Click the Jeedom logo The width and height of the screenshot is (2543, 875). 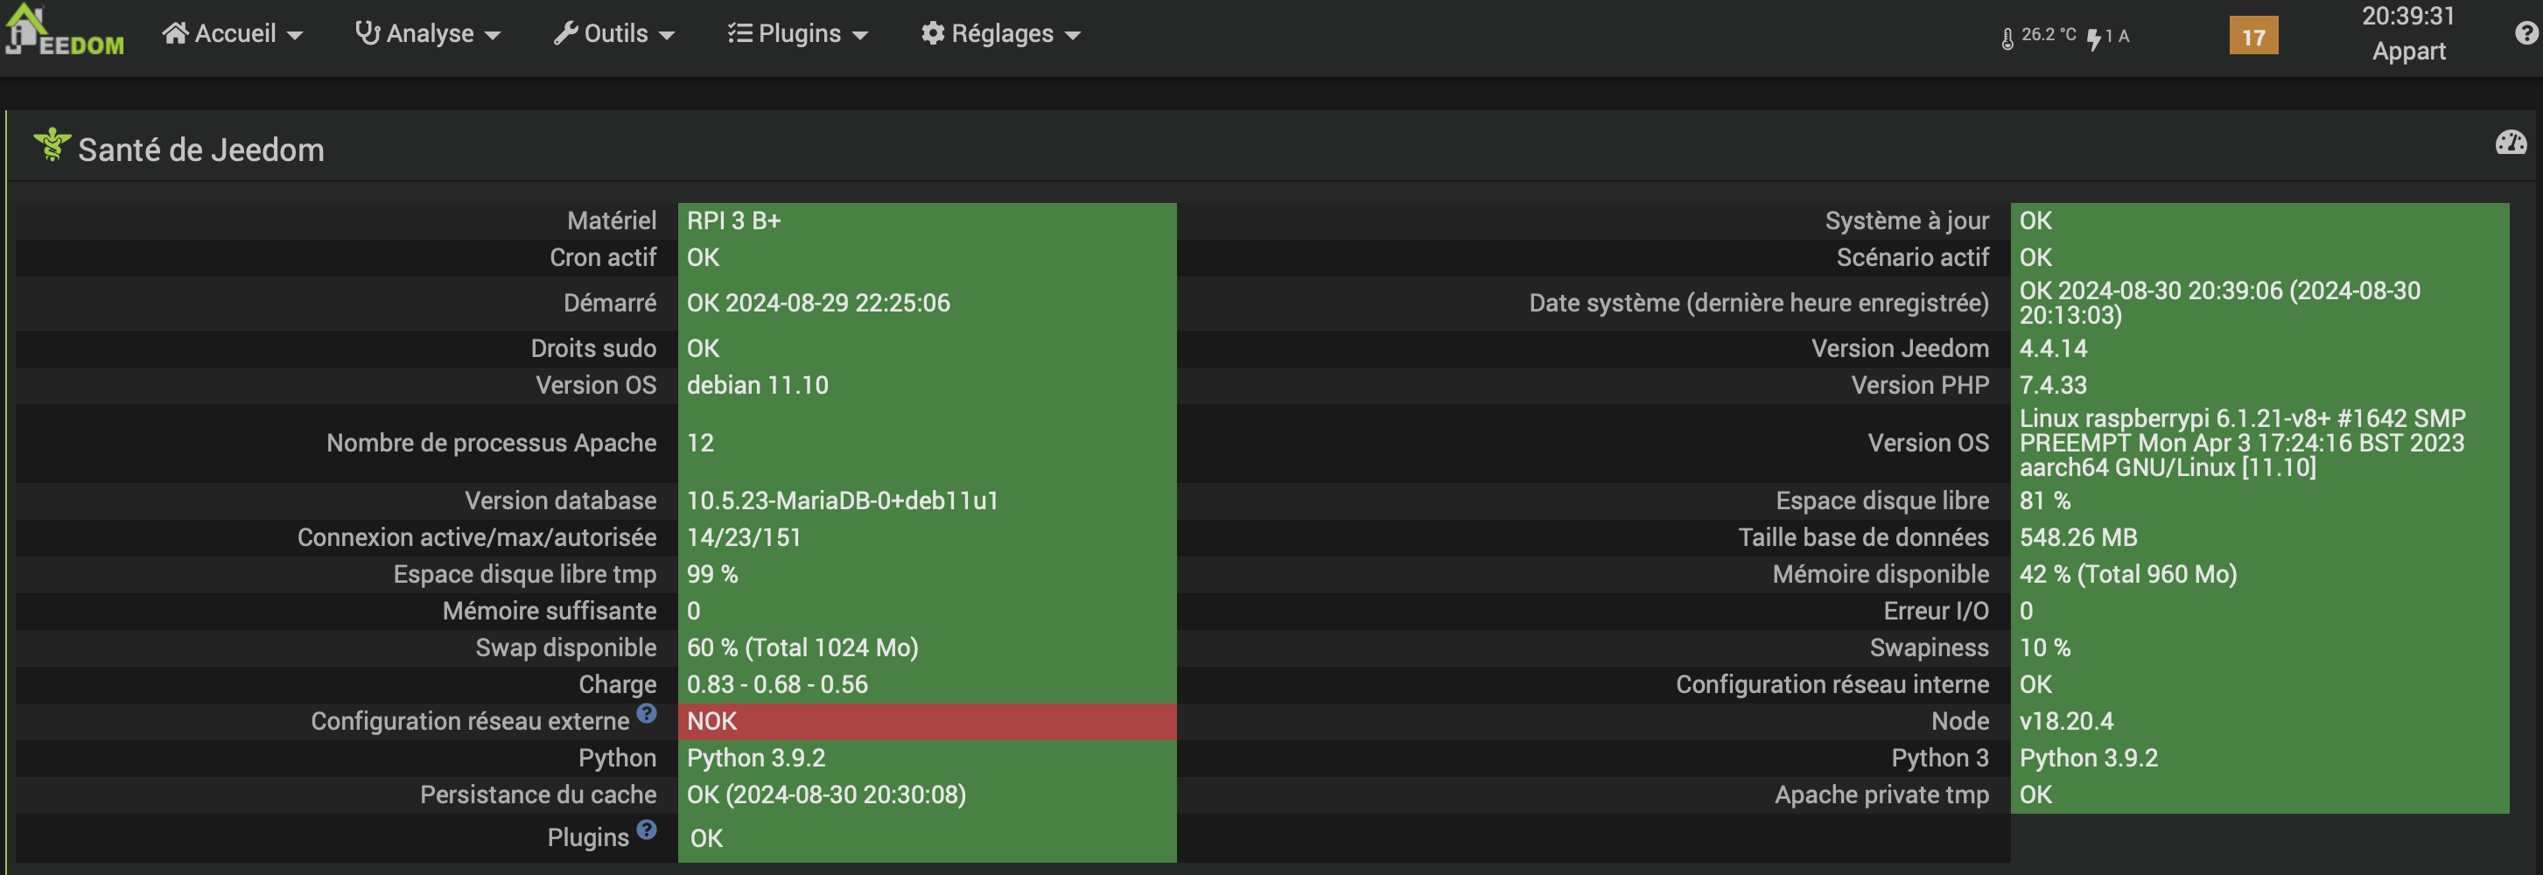(64, 31)
